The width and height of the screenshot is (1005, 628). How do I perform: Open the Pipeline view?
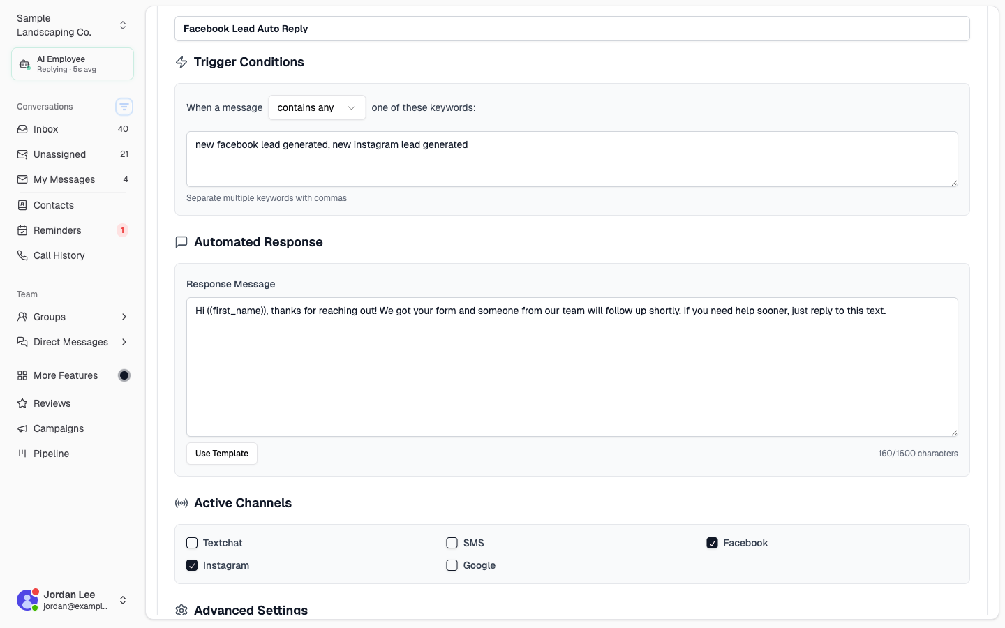73,454
